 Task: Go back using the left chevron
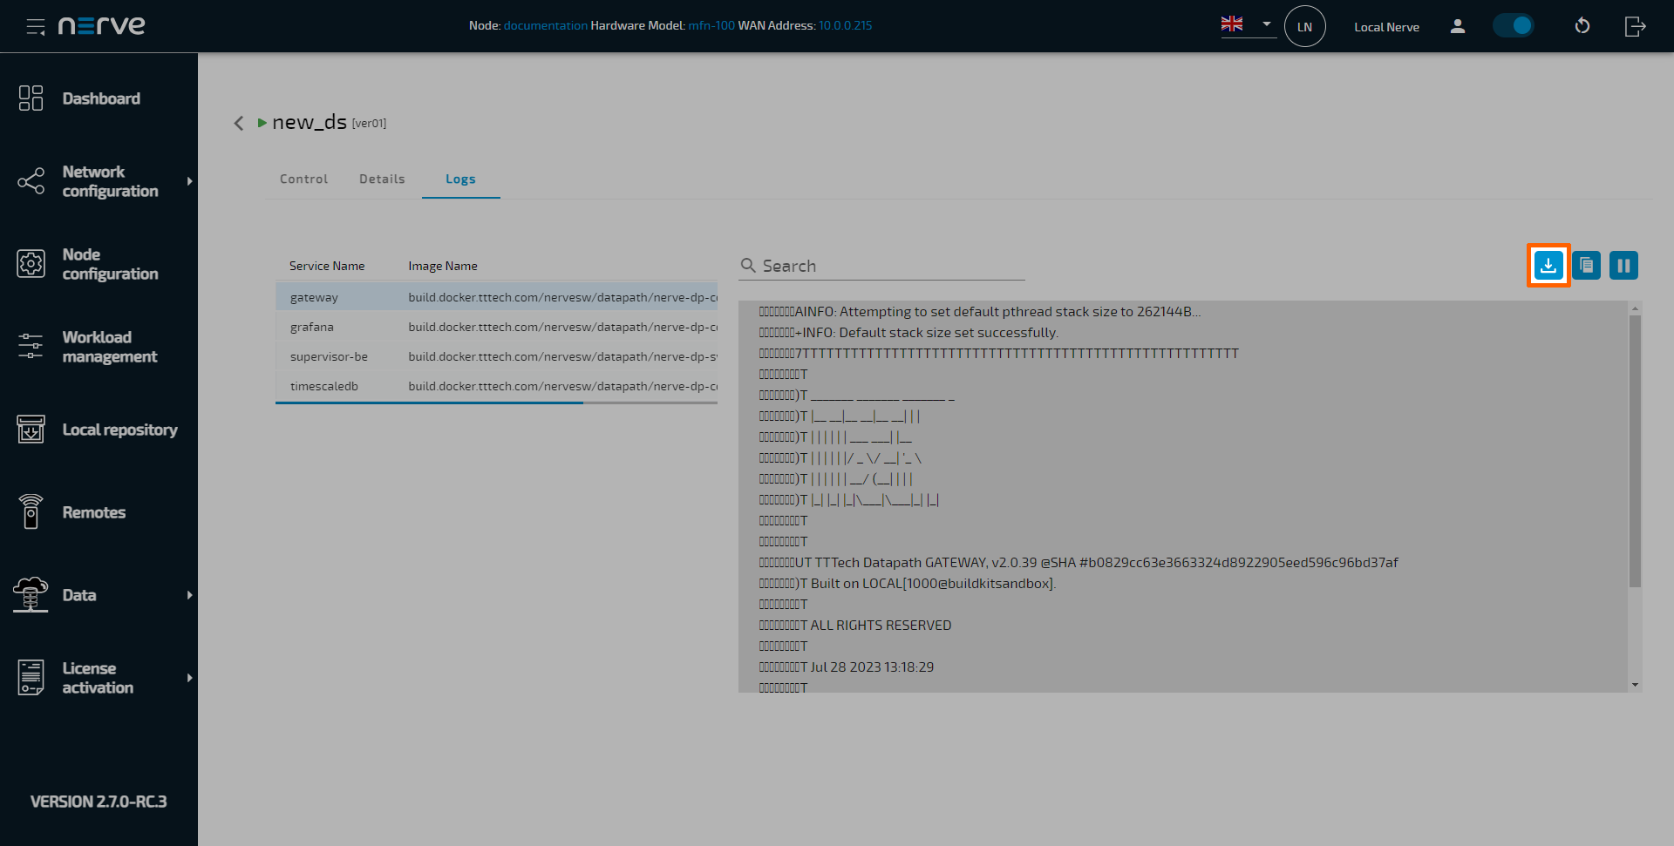coord(239,124)
